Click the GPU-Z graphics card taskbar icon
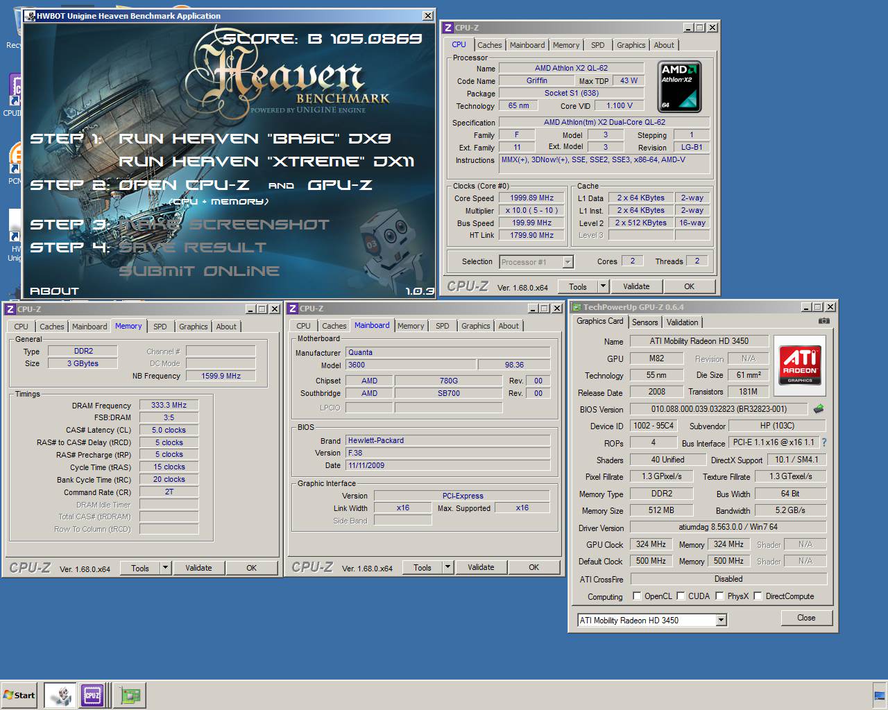The height and width of the screenshot is (710, 888). (130, 695)
